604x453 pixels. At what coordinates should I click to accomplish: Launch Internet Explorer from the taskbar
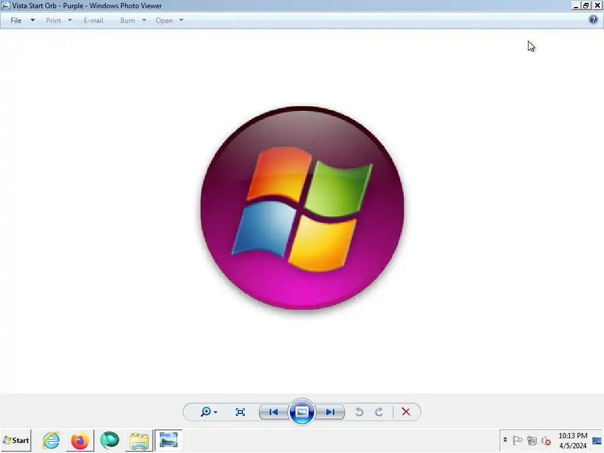pyautogui.click(x=51, y=440)
